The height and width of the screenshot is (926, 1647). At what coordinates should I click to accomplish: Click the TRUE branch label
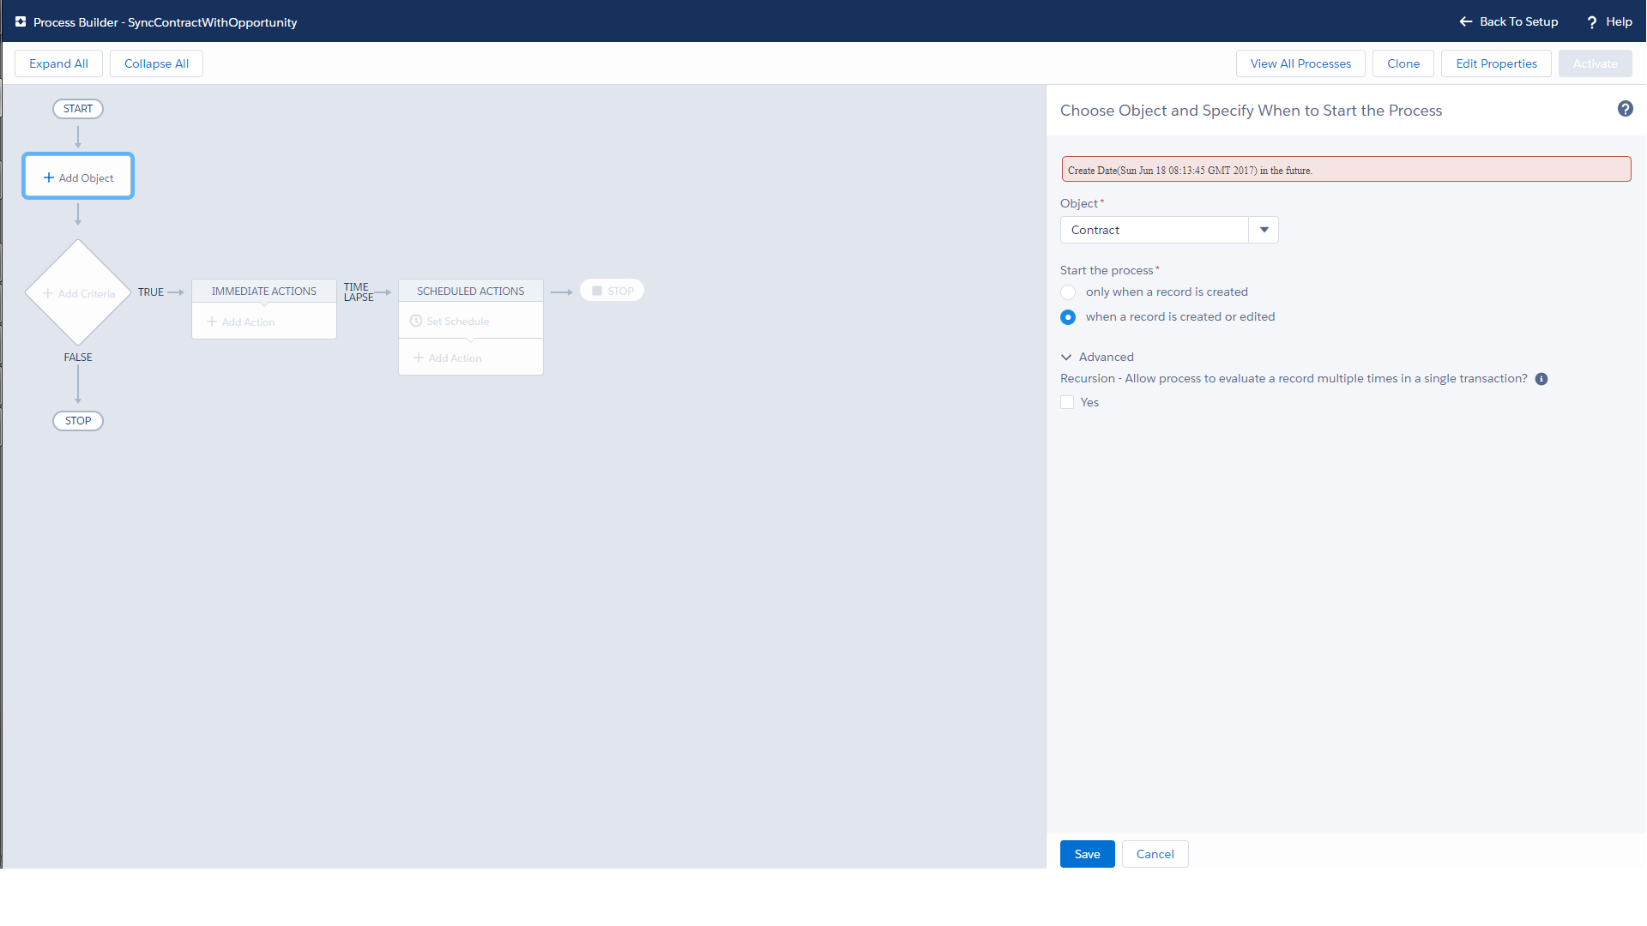[x=151, y=292]
